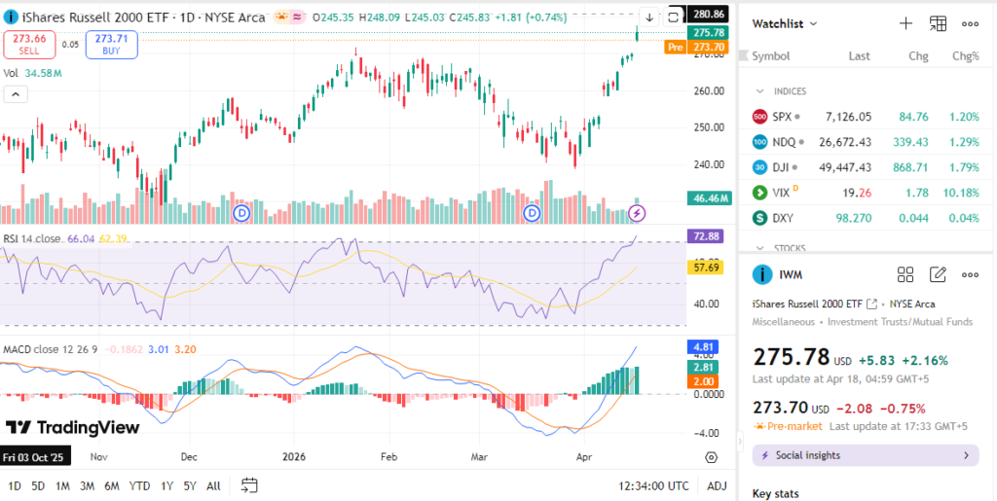Open the Watchlist name dropdown
The height and width of the screenshot is (501, 997).
coord(785,23)
